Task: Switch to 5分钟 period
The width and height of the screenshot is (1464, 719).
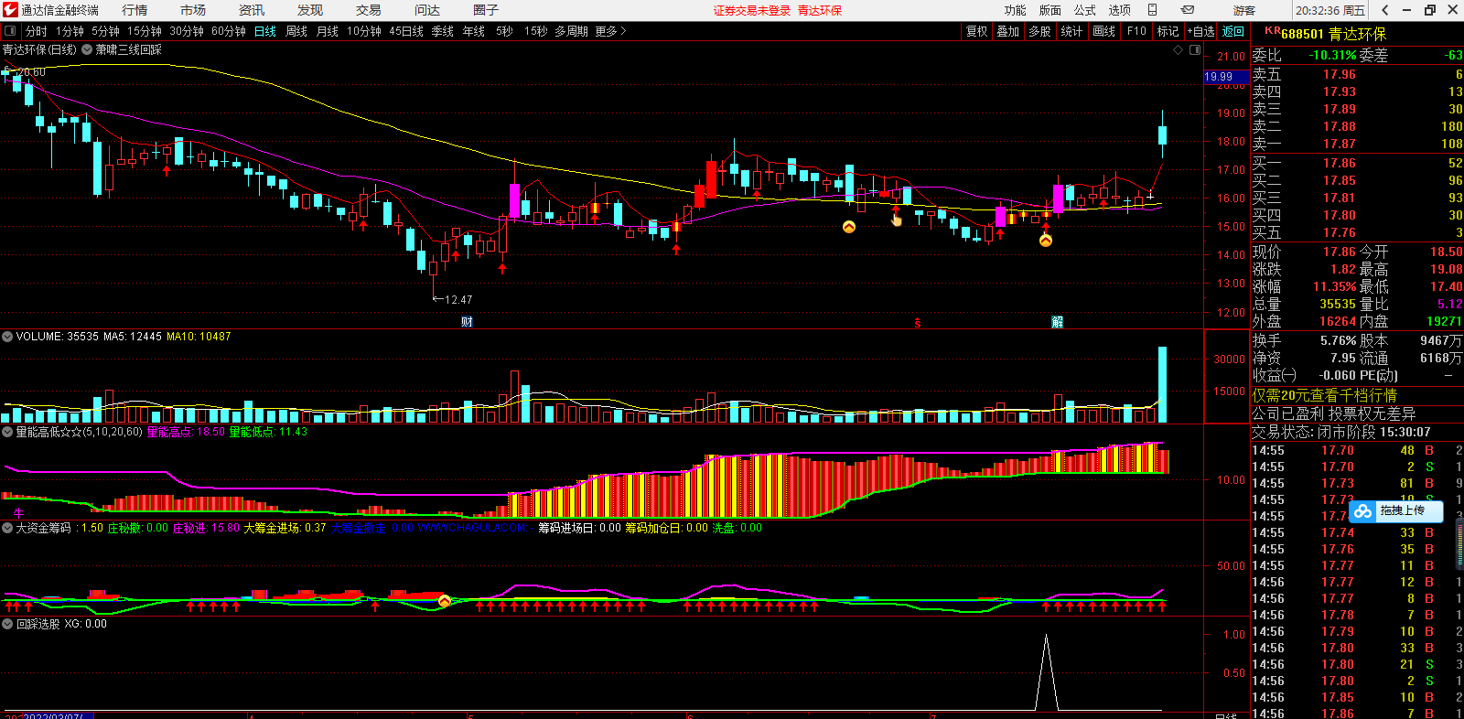Action: point(105,31)
